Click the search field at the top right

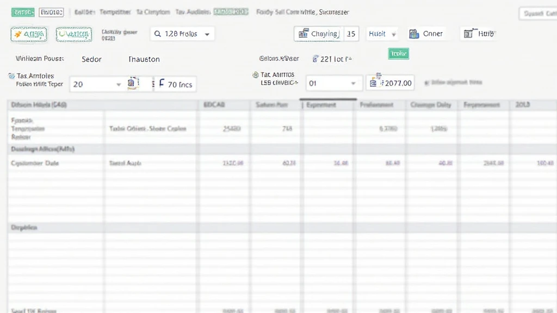[537, 14]
